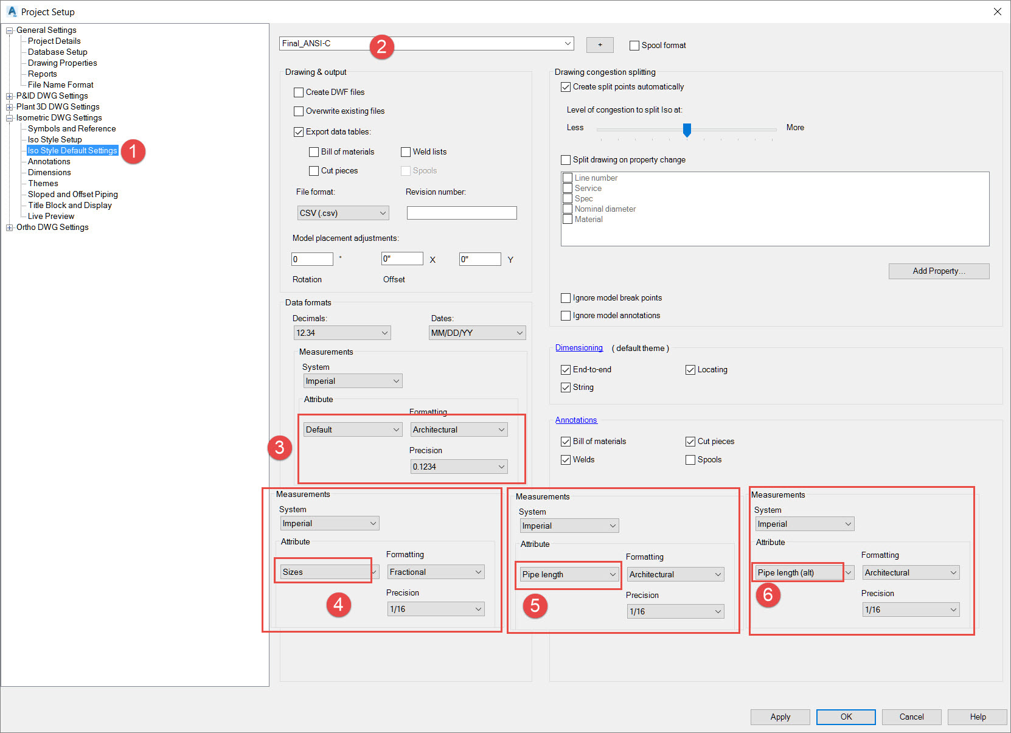Expand the Ortho DWG Settings tree node
1011x733 pixels.
[x=9, y=227]
